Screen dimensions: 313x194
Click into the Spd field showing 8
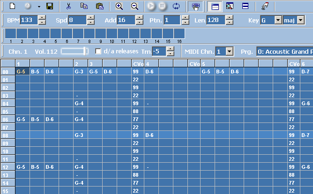pos(77,20)
